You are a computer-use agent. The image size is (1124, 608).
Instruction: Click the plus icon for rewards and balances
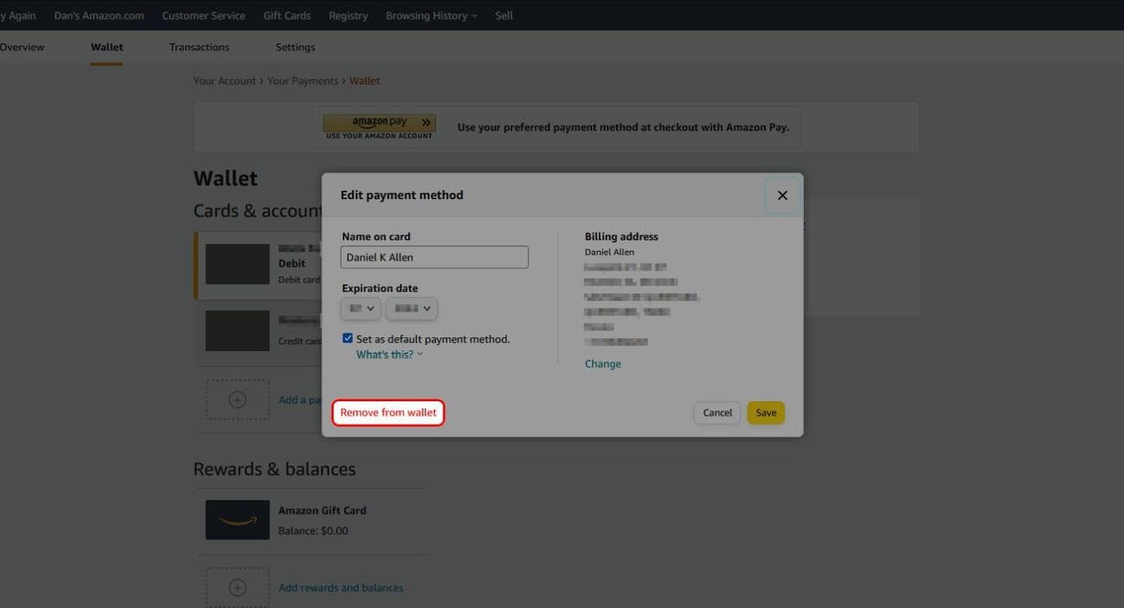click(237, 587)
